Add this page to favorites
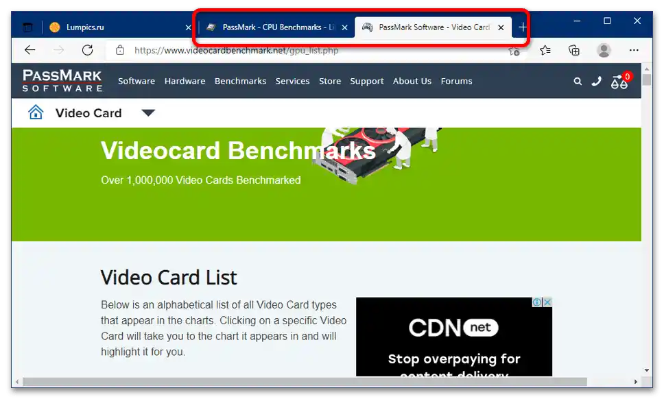Viewport: 664px width, 399px height. (x=514, y=51)
